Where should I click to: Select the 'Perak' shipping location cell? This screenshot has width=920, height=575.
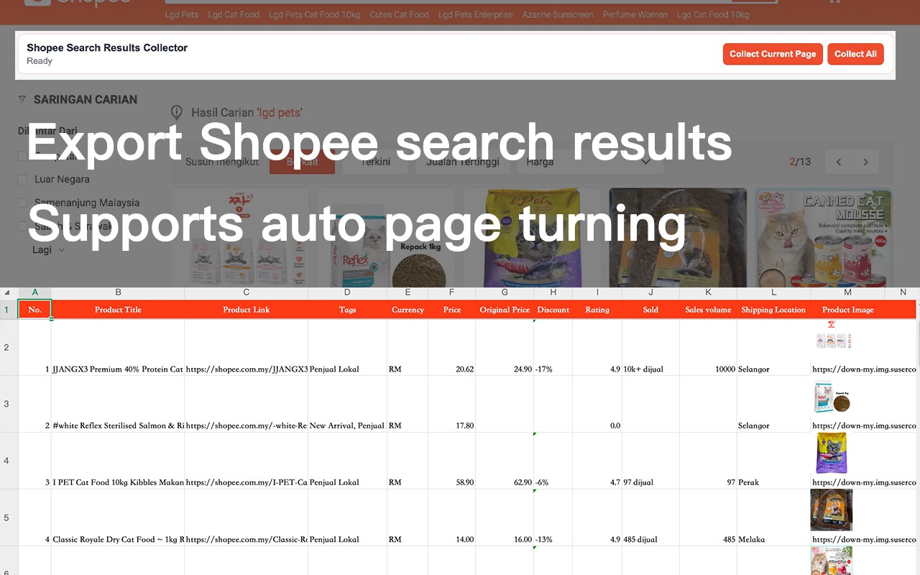774,461
